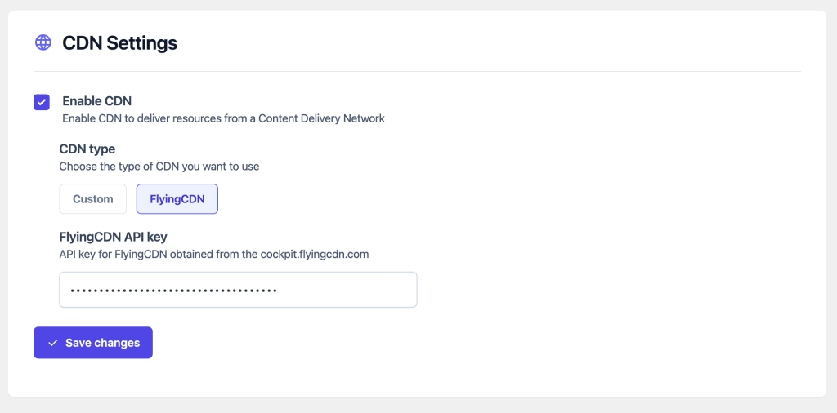Click the Enable CDN label text
This screenshot has width=837, height=413.
click(x=96, y=101)
